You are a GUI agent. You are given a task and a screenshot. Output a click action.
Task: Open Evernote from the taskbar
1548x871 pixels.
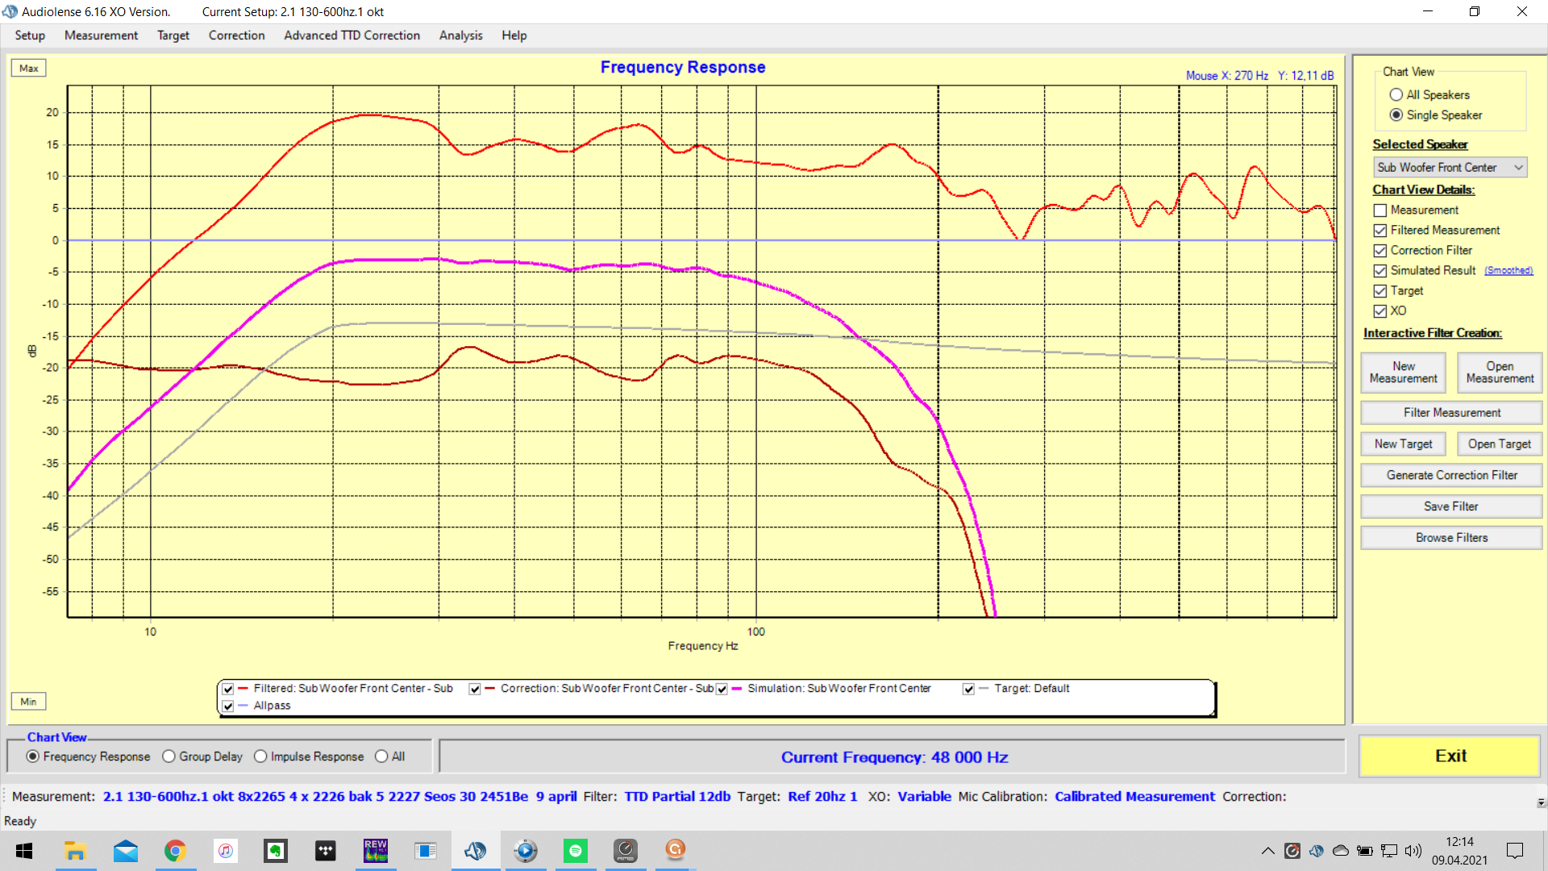point(276,850)
